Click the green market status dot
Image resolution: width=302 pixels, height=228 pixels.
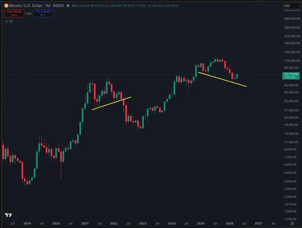point(68,6)
